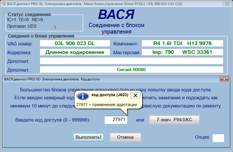
Task: Click the Мастерская: label
Action: 127,52
